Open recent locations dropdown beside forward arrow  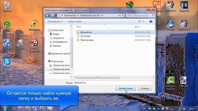56,16
